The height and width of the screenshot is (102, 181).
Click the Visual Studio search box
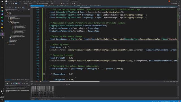pos(61,1)
